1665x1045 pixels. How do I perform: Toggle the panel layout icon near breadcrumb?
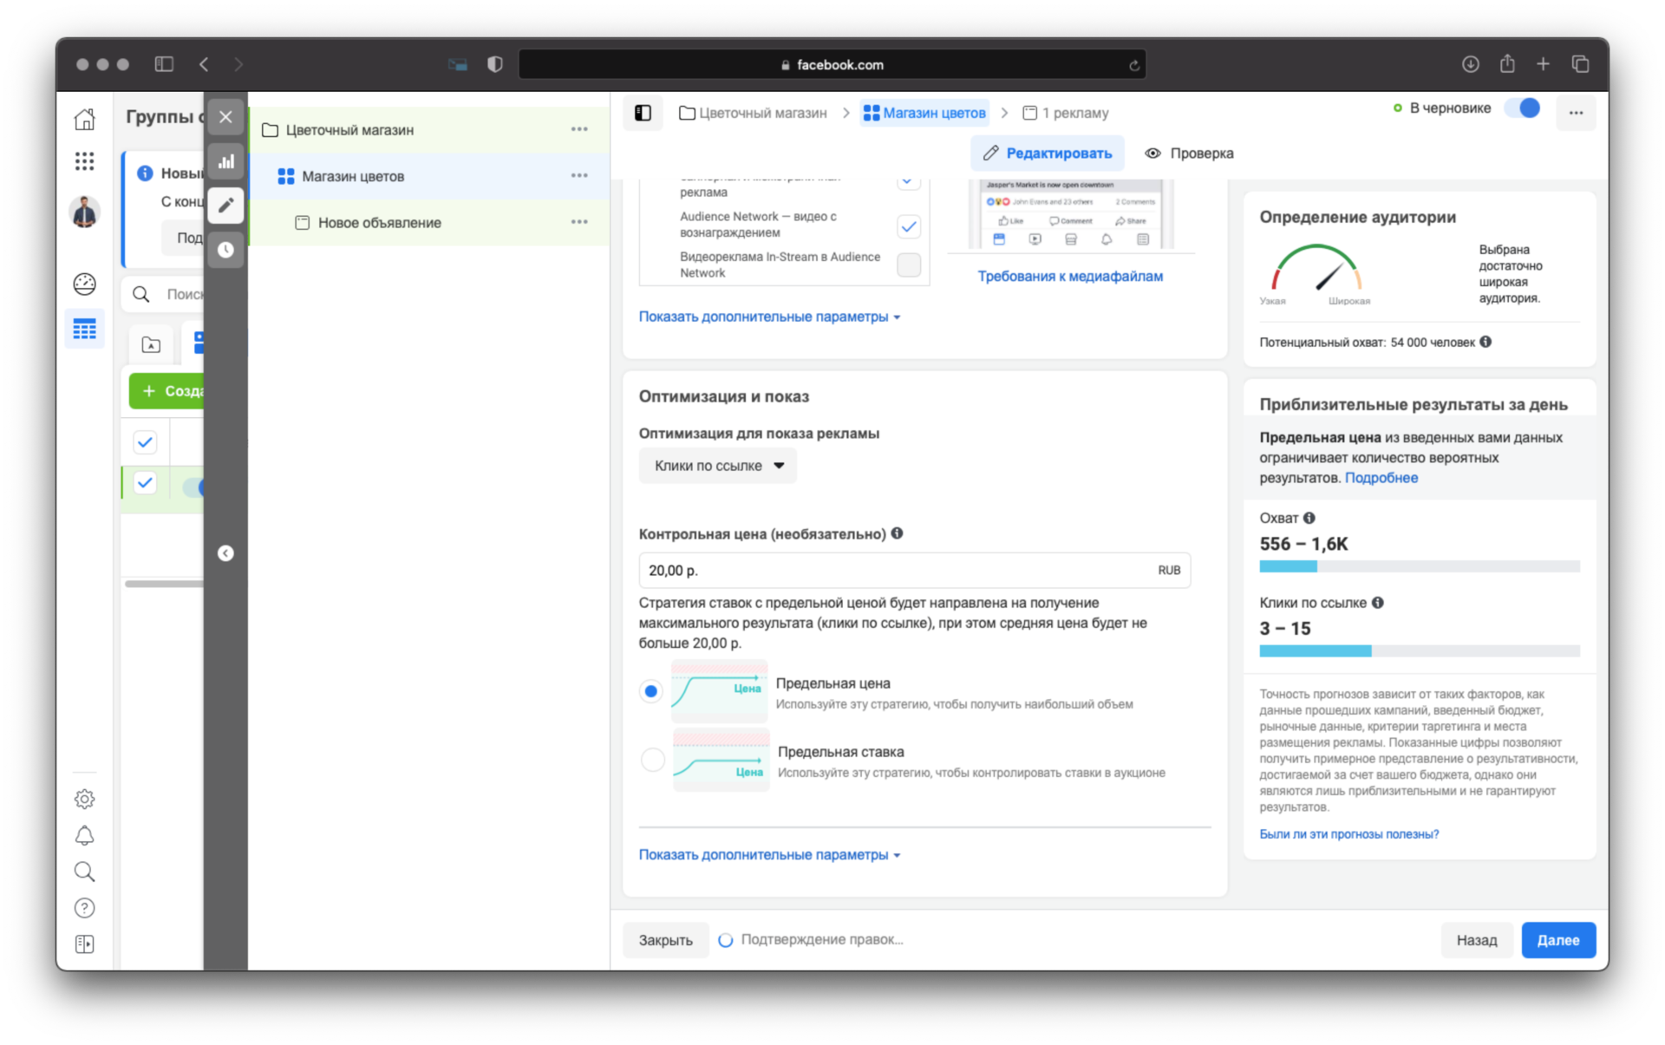(643, 113)
